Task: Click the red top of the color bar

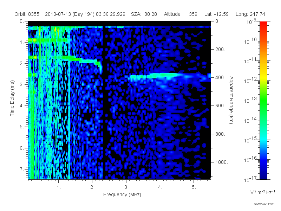Action: 263,24
